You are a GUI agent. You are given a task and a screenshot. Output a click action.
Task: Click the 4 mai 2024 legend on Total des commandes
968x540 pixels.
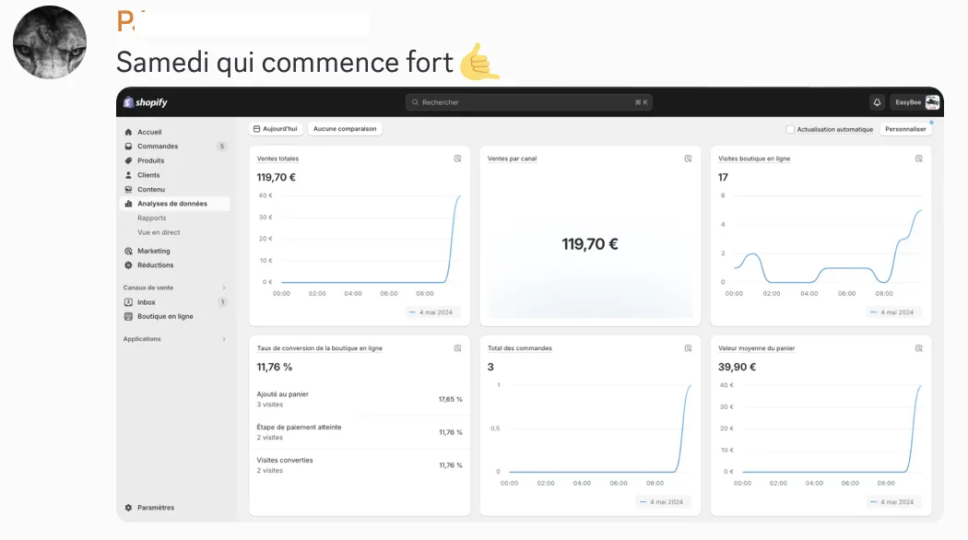pos(662,501)
